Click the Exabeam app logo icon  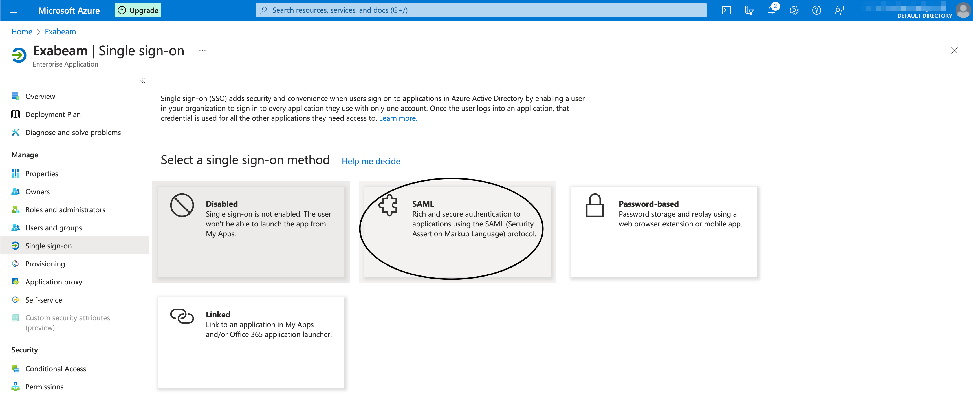pos(19,56)
